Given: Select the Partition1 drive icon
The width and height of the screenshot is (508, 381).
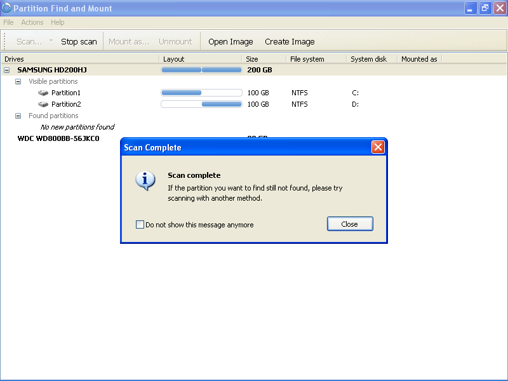Looking at the screenshot, I should pos(43,92).
